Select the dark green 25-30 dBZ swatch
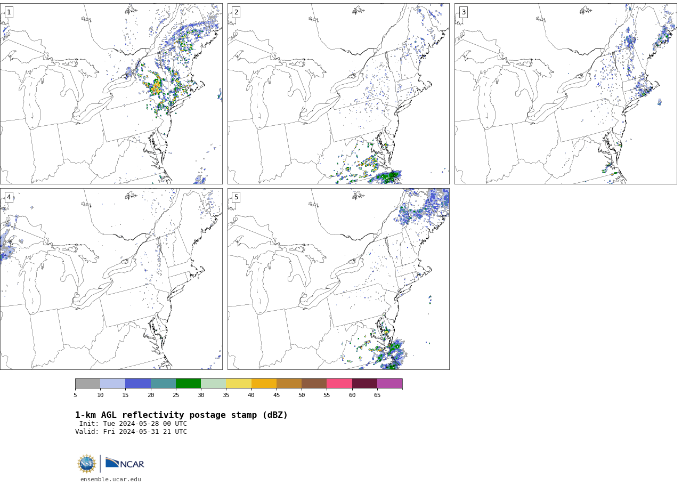 [188, 384]
